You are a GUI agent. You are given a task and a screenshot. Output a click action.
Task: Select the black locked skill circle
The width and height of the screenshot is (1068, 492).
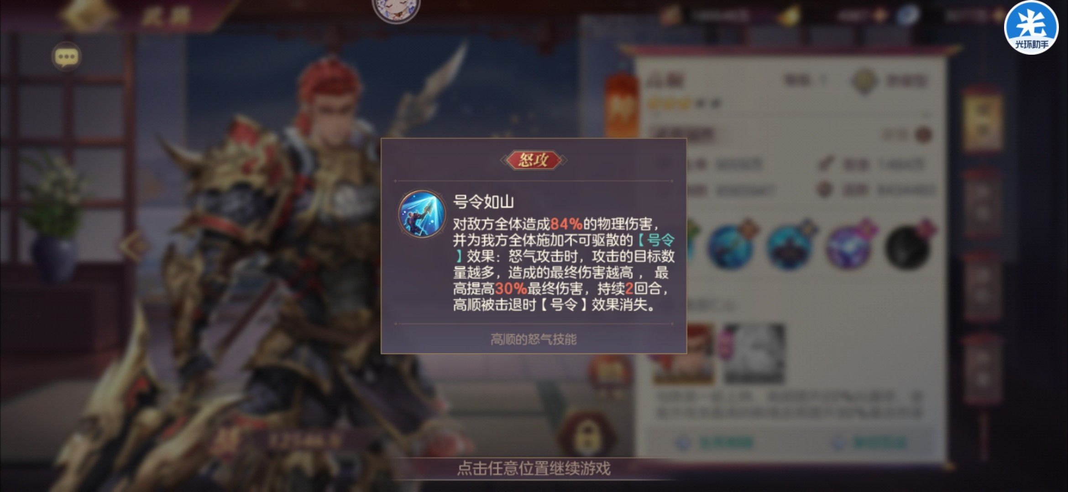click(907, 247)
